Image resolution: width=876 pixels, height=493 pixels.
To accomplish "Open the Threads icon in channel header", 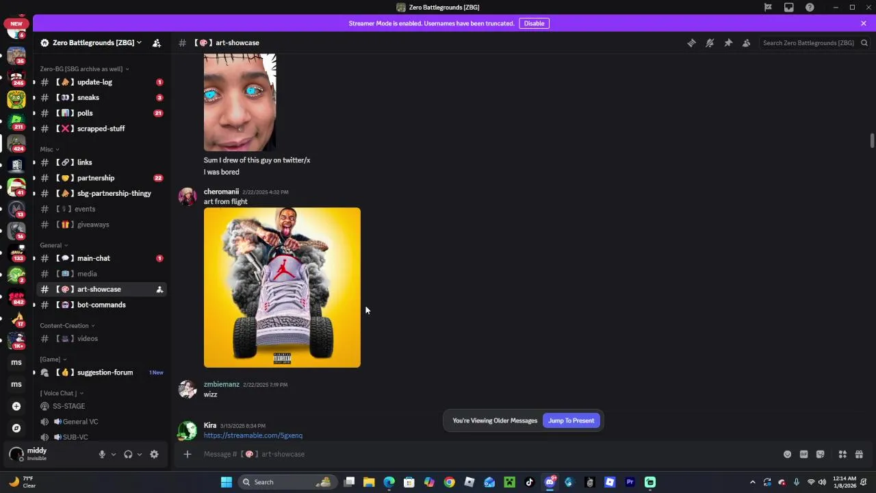I will [691, 42].
